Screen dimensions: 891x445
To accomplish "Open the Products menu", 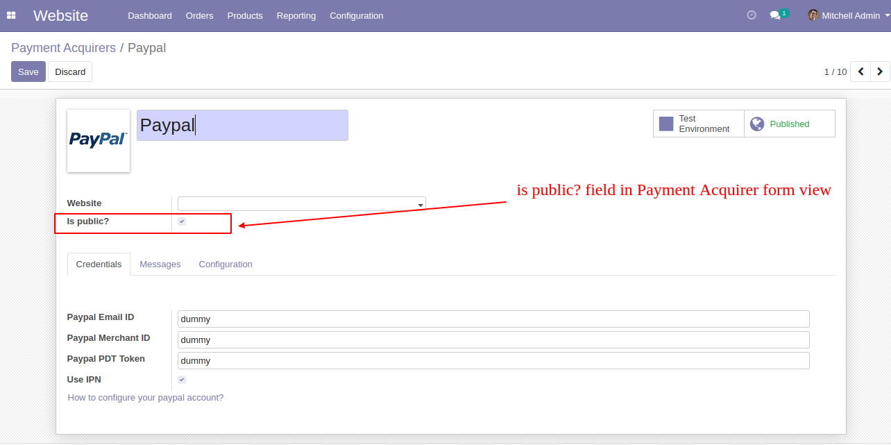I will (x=245, y=15).
